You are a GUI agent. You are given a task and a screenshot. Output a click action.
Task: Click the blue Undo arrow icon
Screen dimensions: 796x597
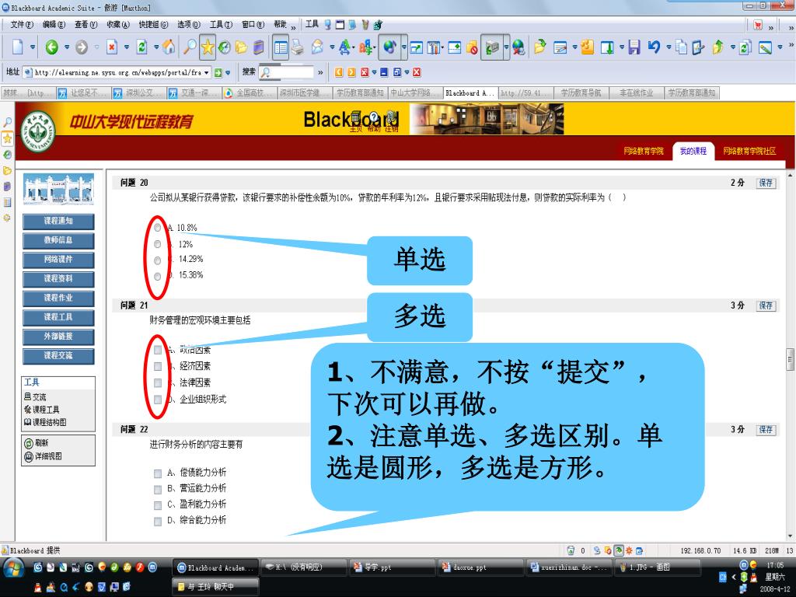(x=653, y=47)
